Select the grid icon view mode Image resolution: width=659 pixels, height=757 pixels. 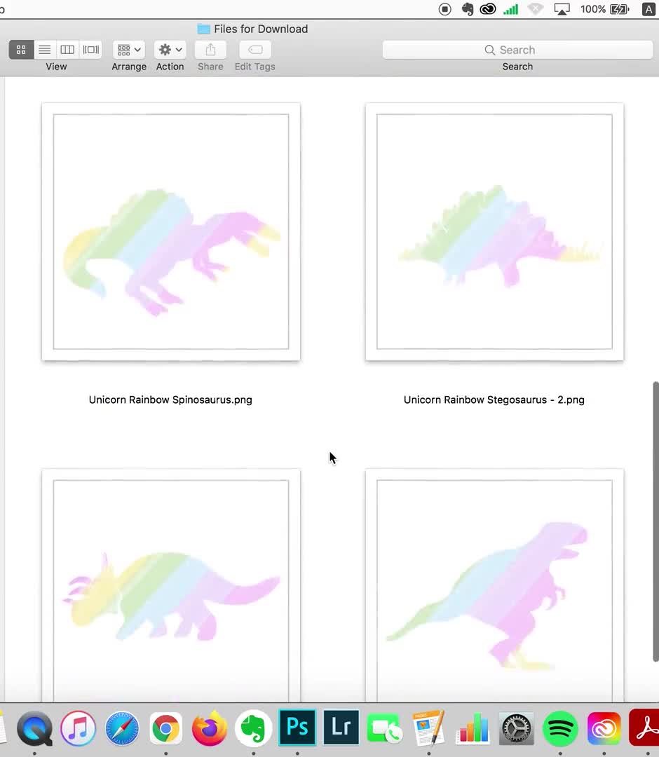coord(21,49)
